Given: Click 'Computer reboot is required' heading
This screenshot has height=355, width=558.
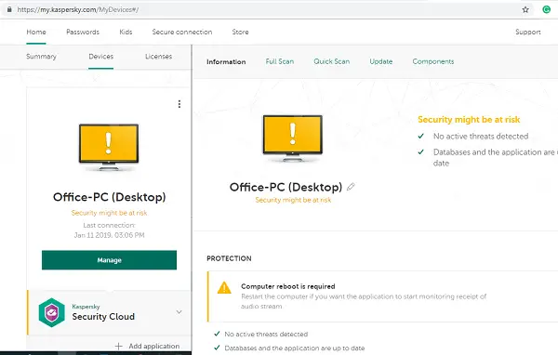Looking at the screenshot, I should pos(288,286).
